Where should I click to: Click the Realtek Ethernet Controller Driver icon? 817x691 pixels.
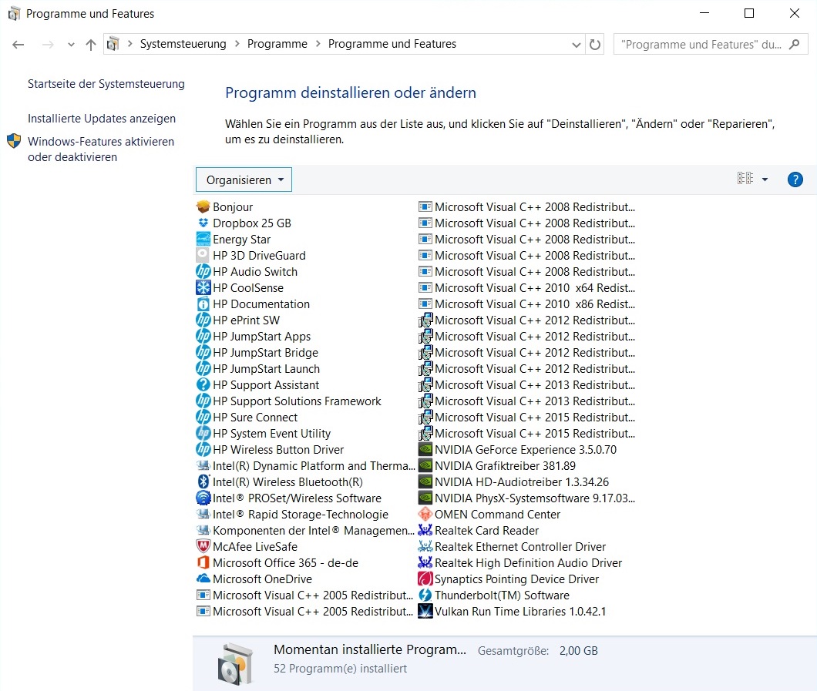(425, 546)
